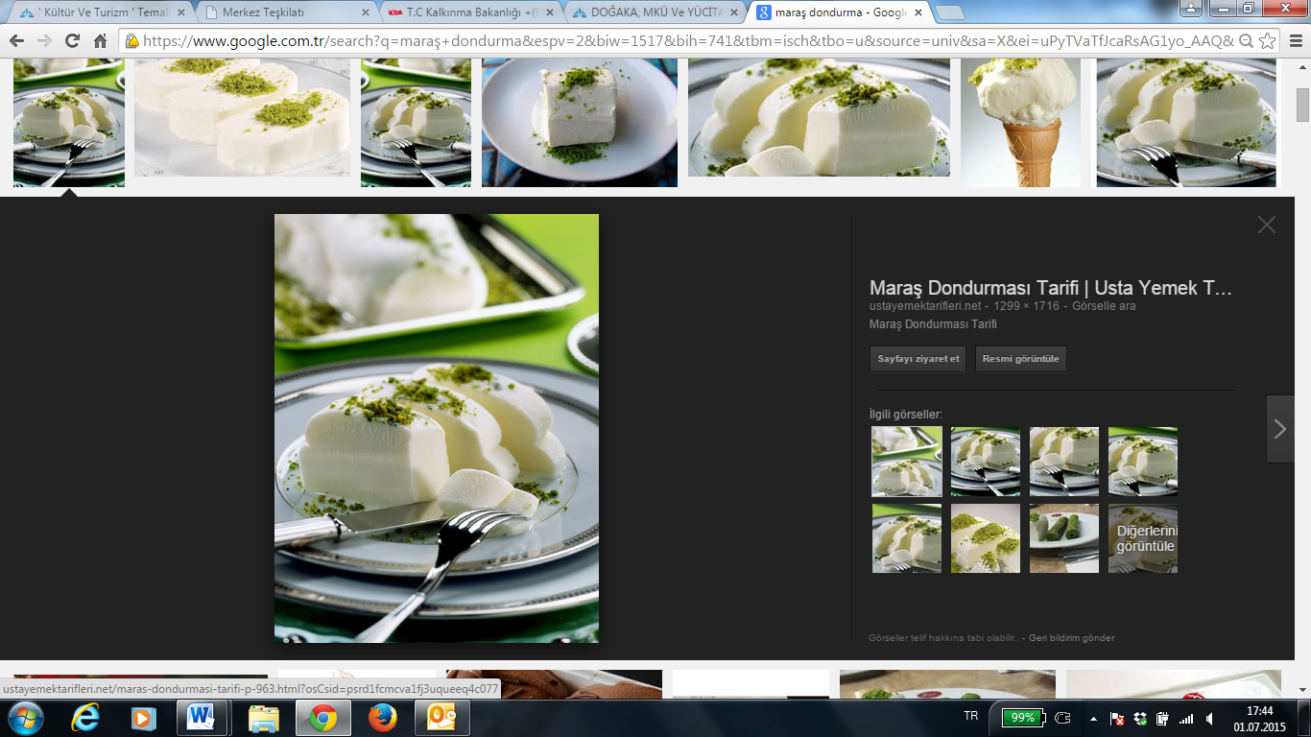The height and width of the screenshot is (737, 1311).
Task: Open the browser home page
Action: (x=100, y=41)
